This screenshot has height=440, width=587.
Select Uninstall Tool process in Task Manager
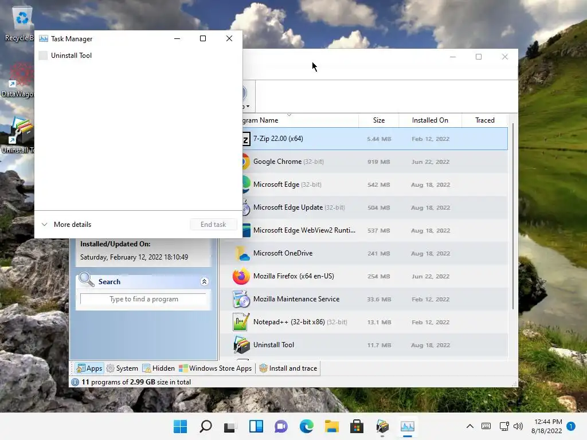[x=139, y=56]
